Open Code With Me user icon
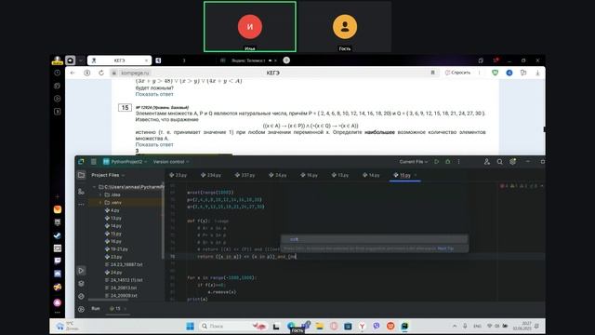The width and height of the screenshot is (595, 335). (x=487, y=162)
